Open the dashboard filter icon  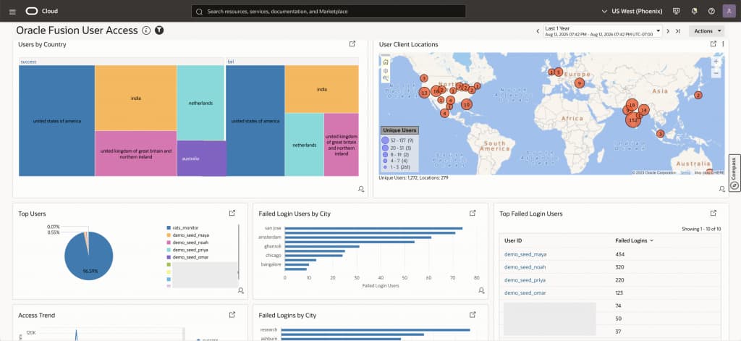click(x=160, y=30)
